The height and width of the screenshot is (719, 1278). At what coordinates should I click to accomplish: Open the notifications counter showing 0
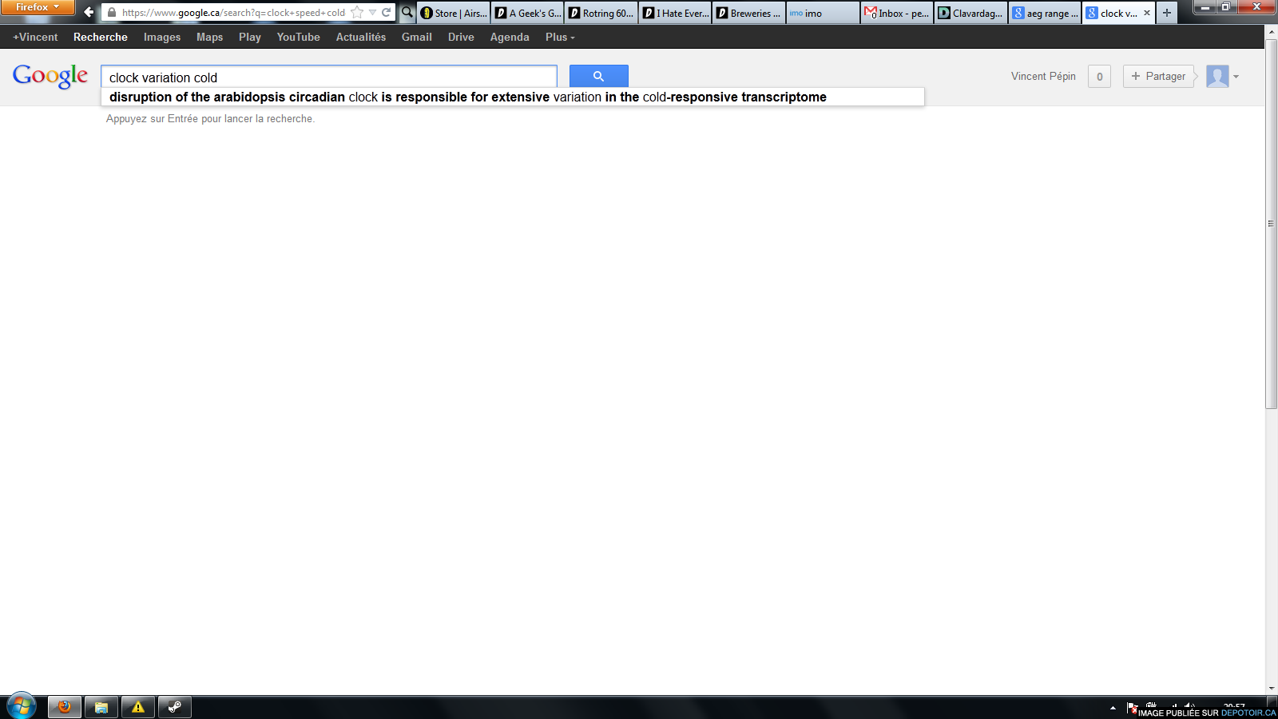(x=1099, y=76)
